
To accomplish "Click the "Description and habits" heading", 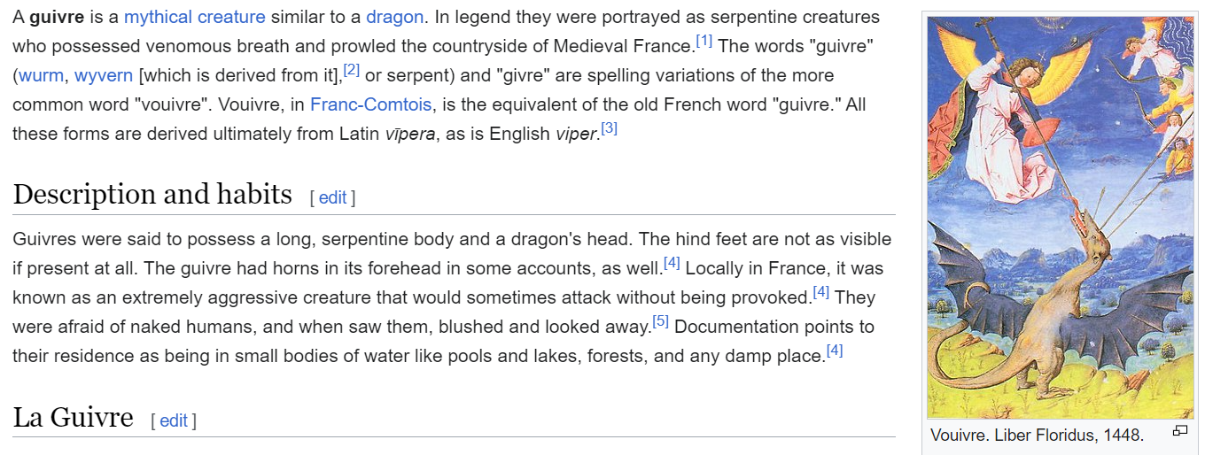I will (x=152, y=194).
